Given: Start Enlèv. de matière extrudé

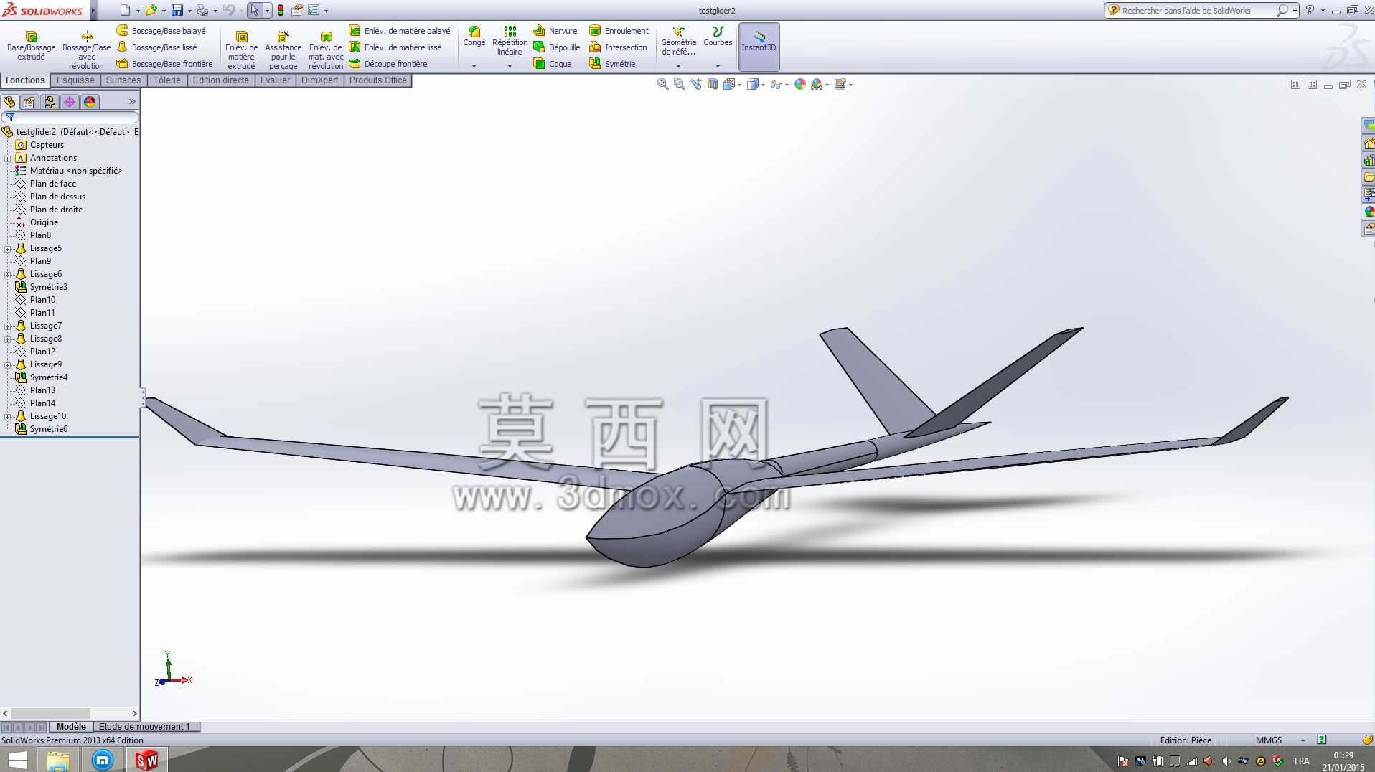Looking at the screenshot, I should [x=241, y=50].
